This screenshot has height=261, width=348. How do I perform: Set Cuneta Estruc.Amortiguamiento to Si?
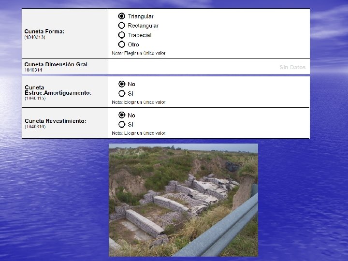[122, 93]
